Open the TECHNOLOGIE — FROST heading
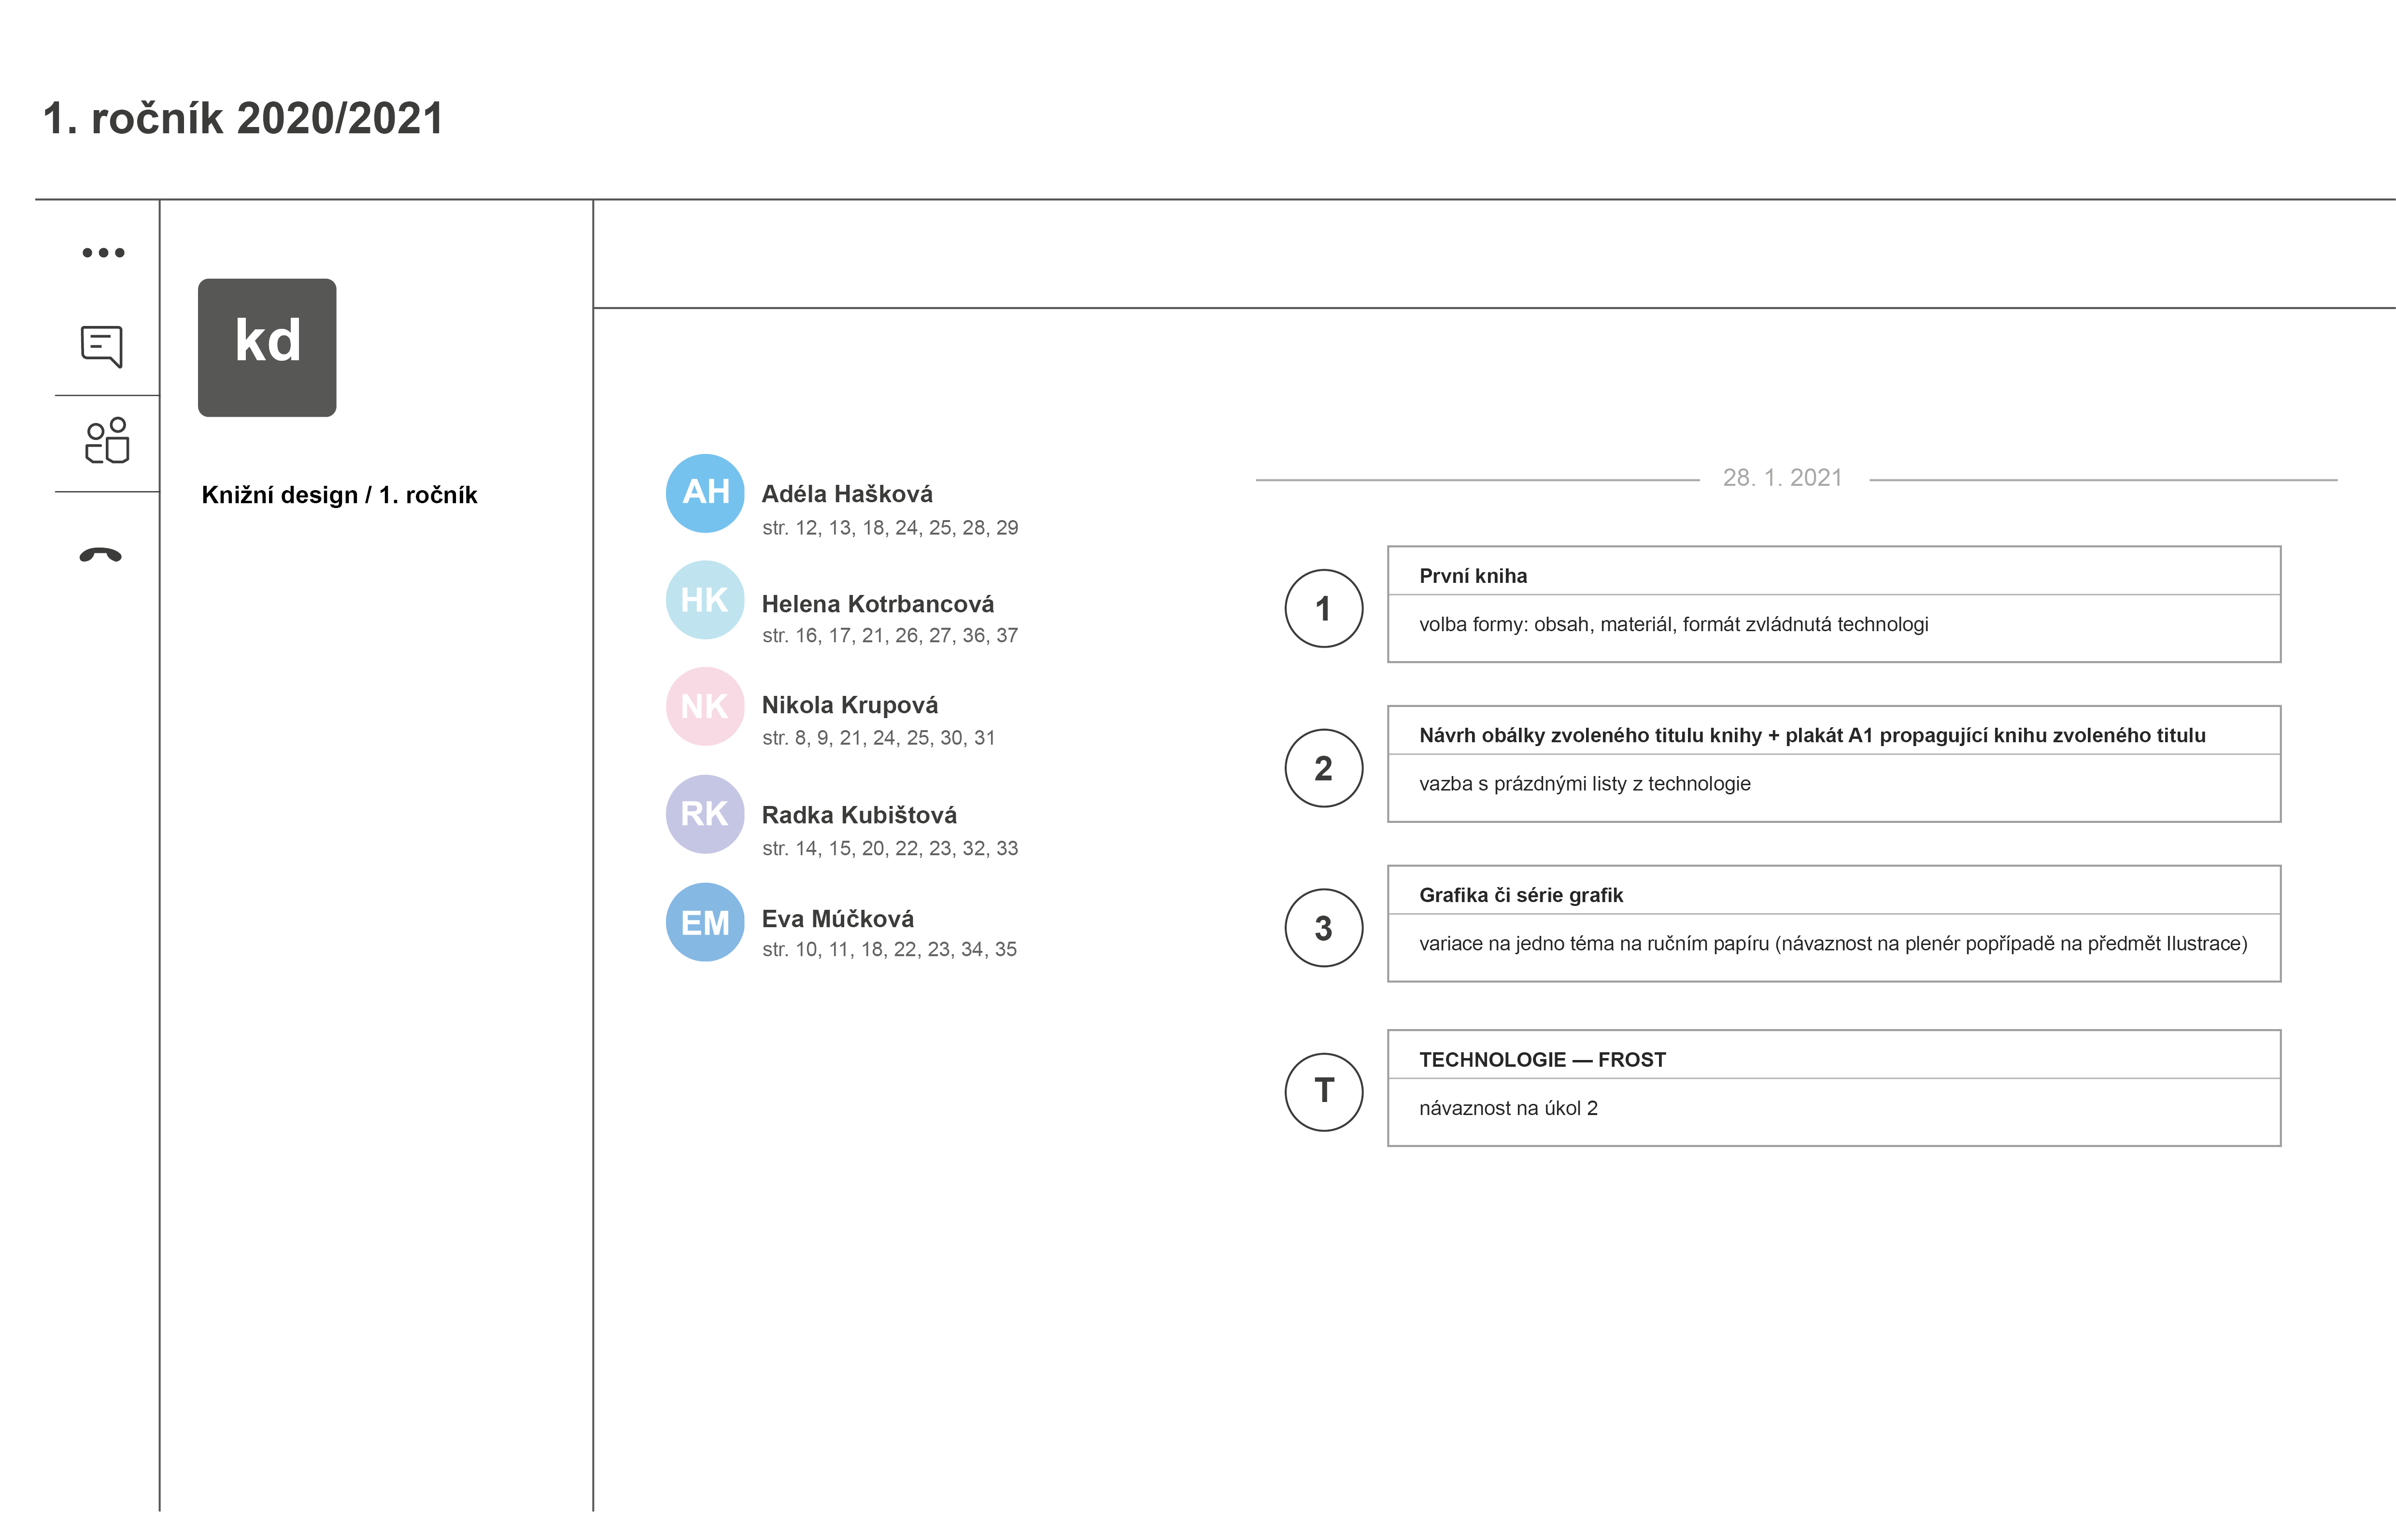The height and width of the screenshot is (1540, 2396). 1542,1060
